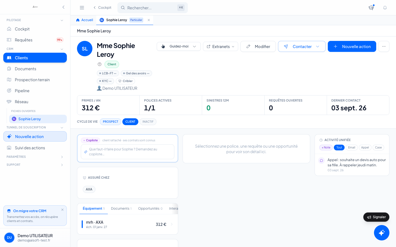Open the notifications bell
This screenshot has height=247, width=396.
pos(385,8)
